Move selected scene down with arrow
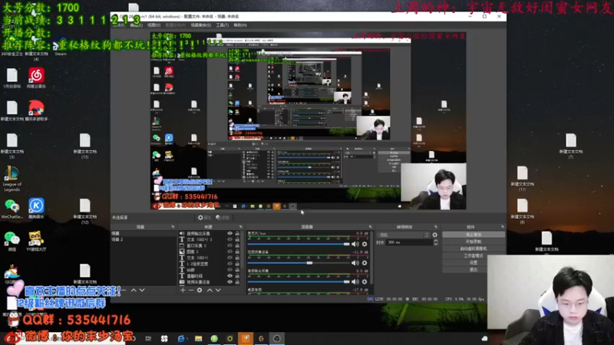The image size is (614, 345). (142, 291)
